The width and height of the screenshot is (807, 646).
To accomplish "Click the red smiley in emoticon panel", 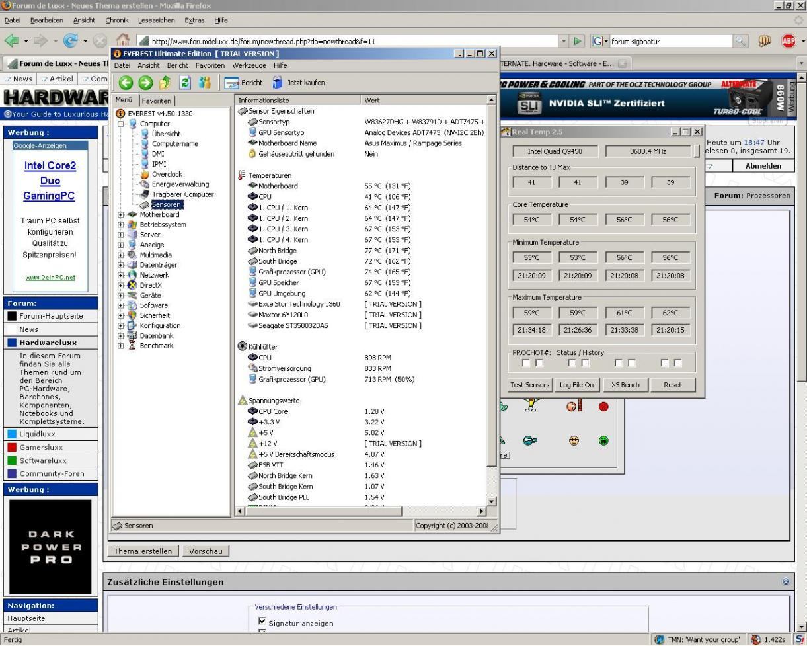I will tap(603, 407).
